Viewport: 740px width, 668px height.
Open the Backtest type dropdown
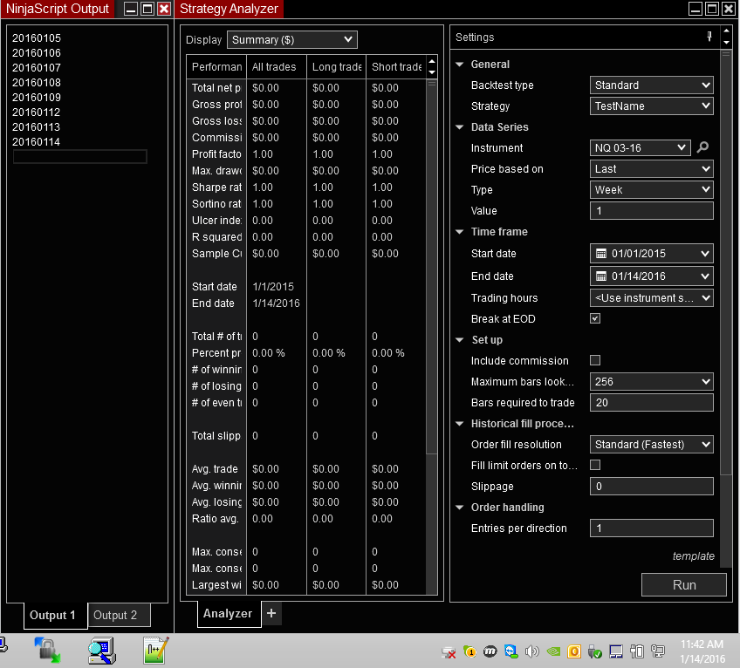(651, 85)
